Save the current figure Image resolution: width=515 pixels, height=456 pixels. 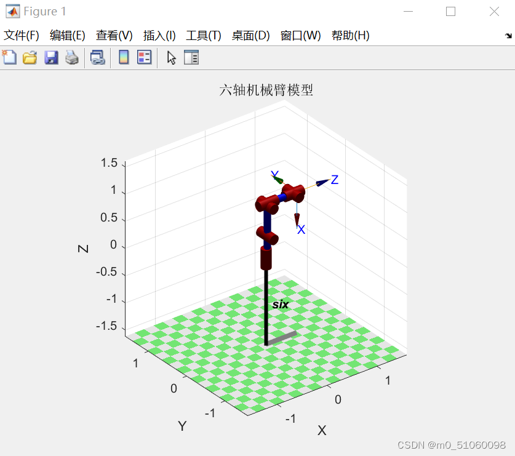coord(51,57)
